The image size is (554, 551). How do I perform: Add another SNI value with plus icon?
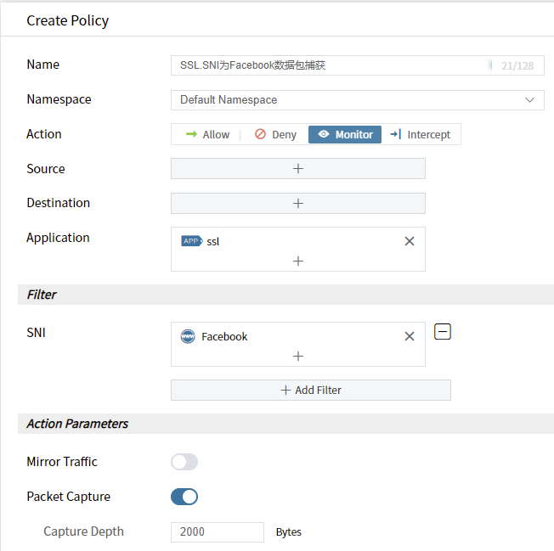coord(297,357)
